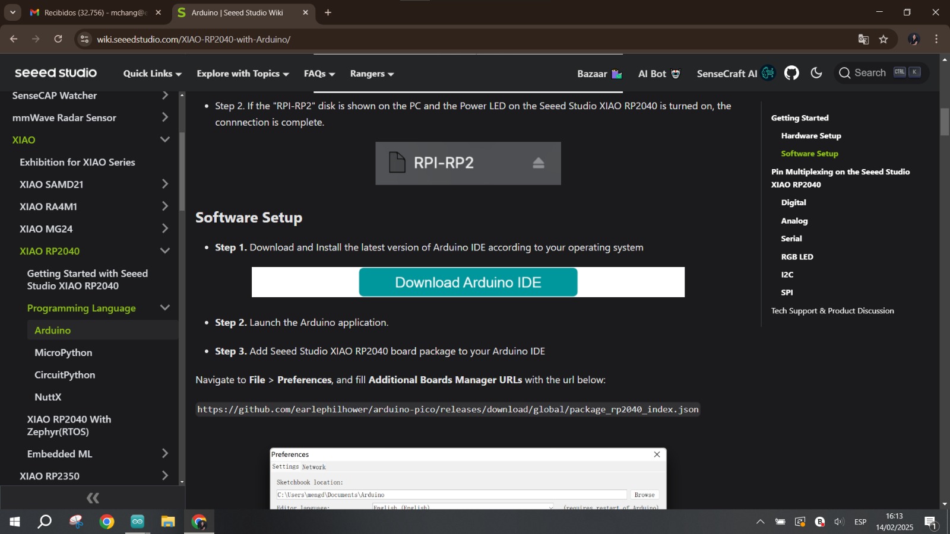Click the address bar URL

pyautogui.click(x=194, y=40)
